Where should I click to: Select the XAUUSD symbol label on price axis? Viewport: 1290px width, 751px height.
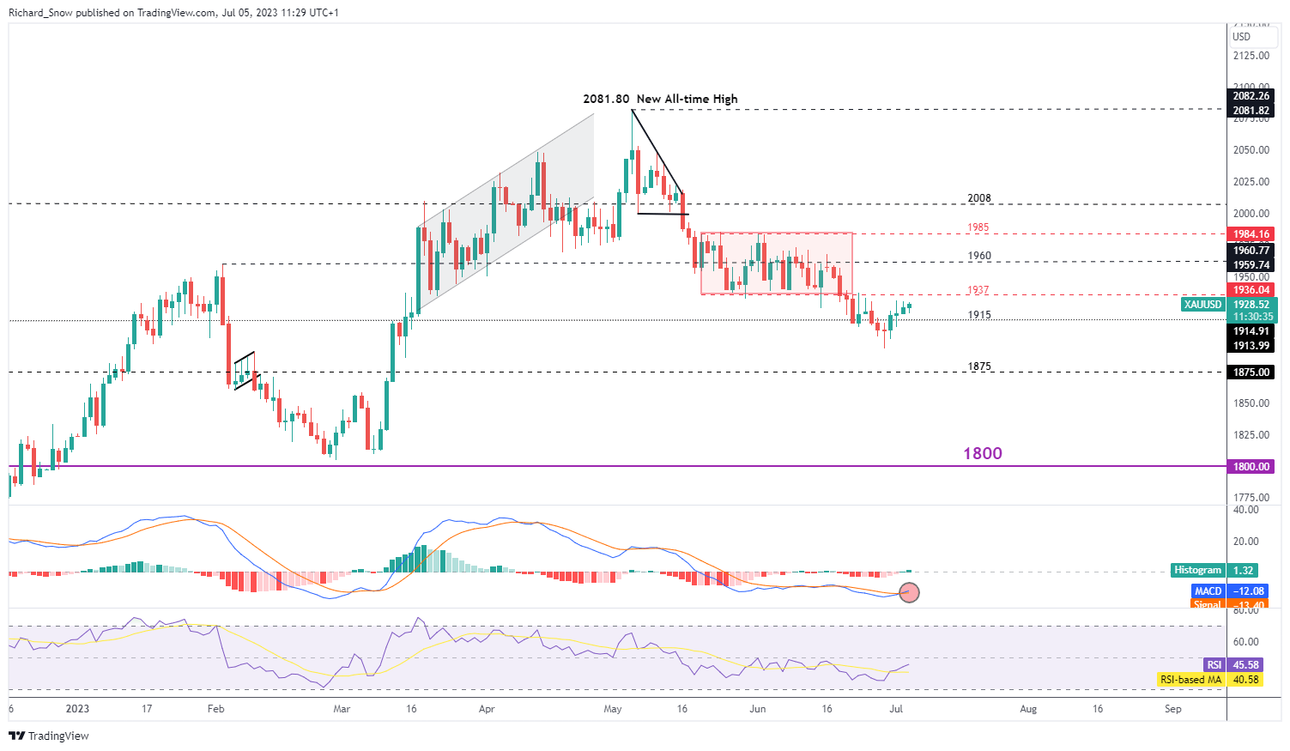point(1202,305)
